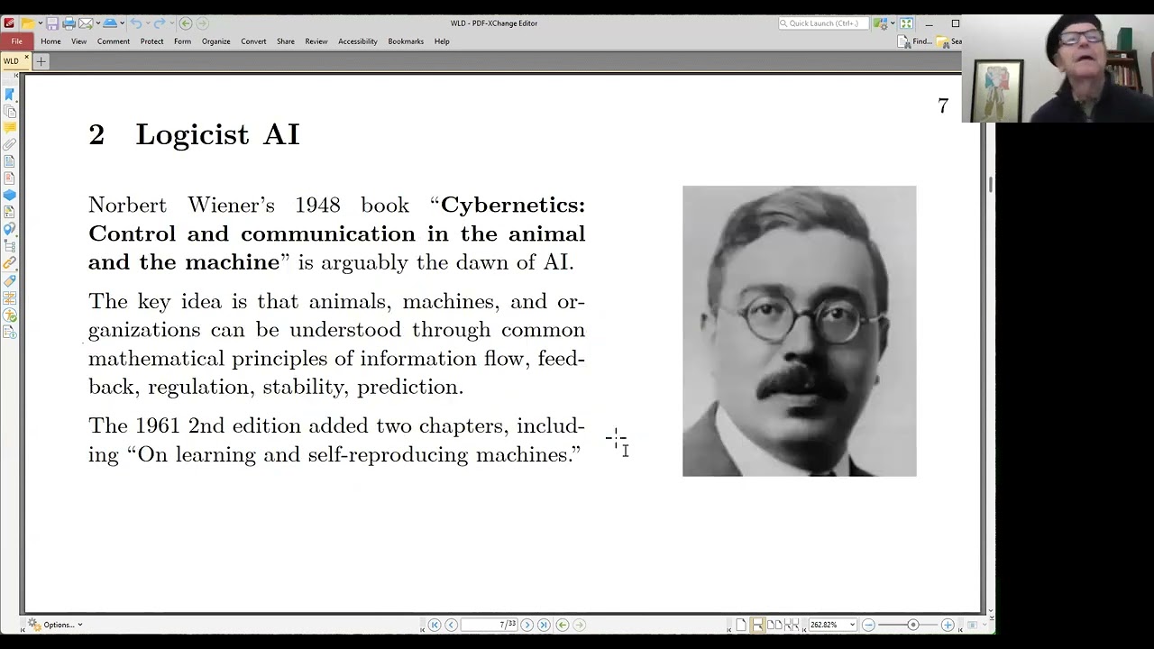
Task: Click the green back arrow in the status bar
Action: (x=563, y=625)
